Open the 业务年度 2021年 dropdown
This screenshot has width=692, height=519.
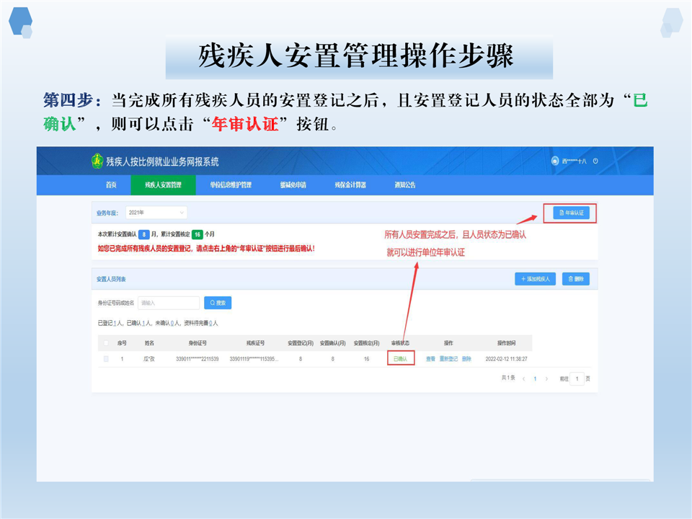point(156,213)
